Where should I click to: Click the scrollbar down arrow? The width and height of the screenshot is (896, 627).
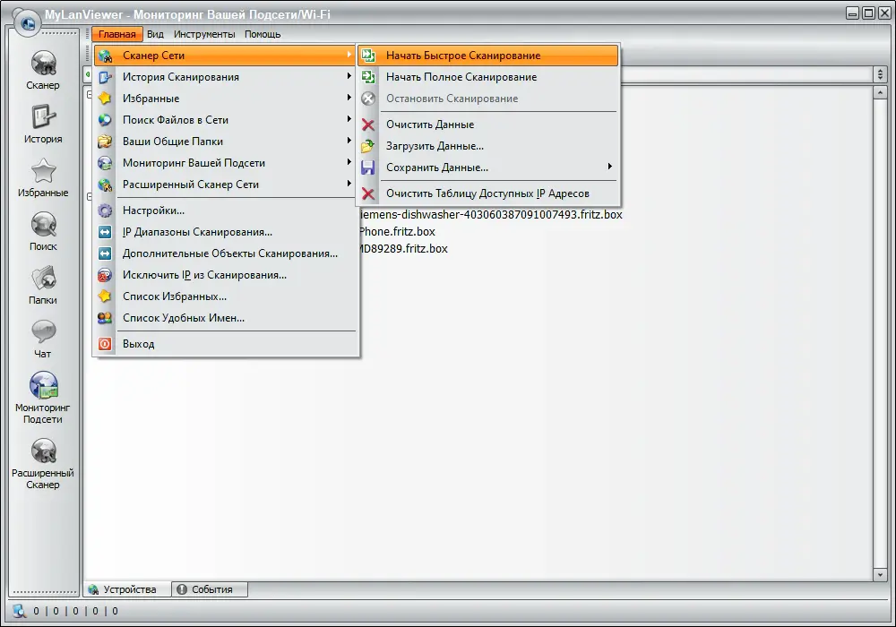coord(880,574)
